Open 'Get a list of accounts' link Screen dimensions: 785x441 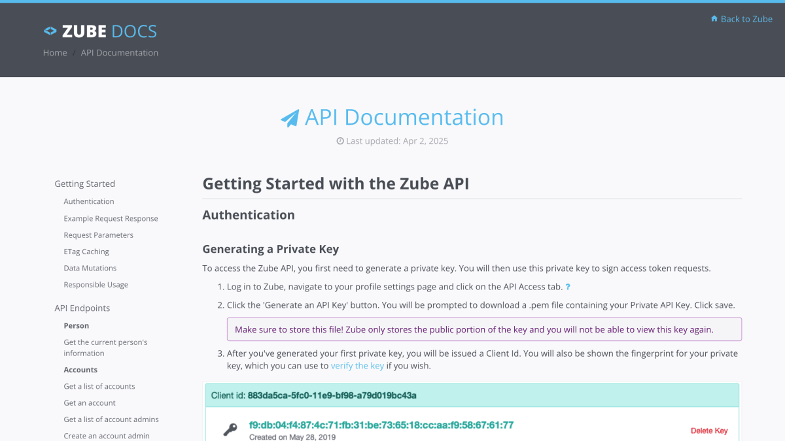tap(99, 386)
